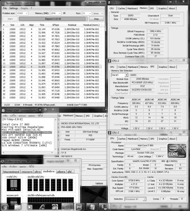Switch to LinX via checkmark taskbar icon
Image resolution: width=190 pixels, height=211 pixels.
(67, 207)
